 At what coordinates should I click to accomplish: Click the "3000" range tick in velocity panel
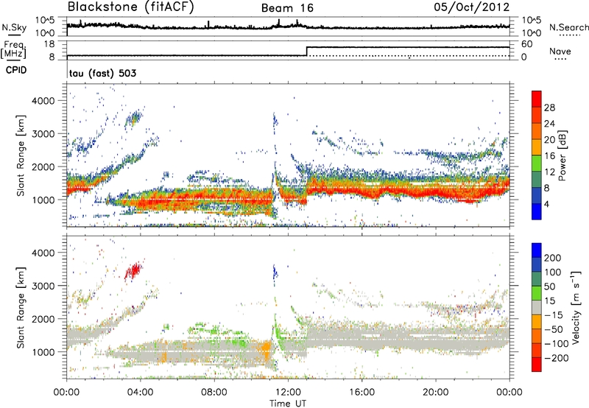pyautogui.click(x=43, y=286)
